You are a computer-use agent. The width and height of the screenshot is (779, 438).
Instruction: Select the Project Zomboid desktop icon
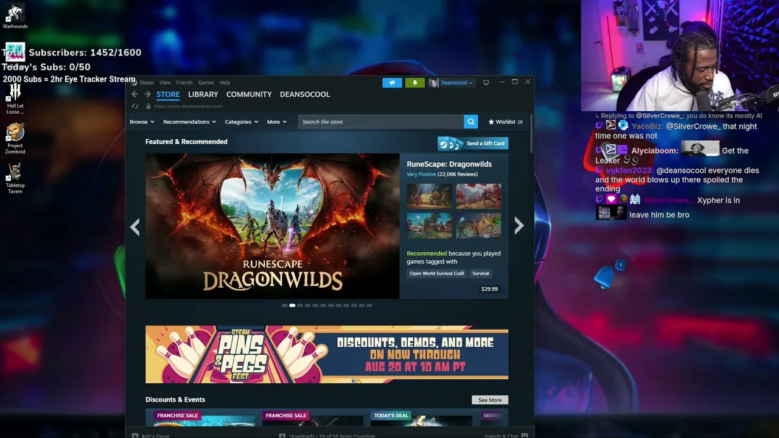click(15, 138)
